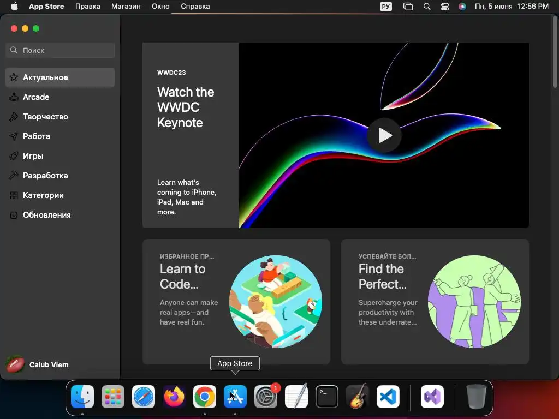Image resolution: width=559 pixels, height=419 pixels.
Task: Open System Settings from the Dock
Action: [266, 397]
